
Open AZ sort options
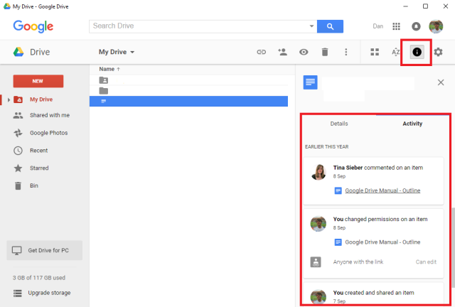click(x=395, y=52)
